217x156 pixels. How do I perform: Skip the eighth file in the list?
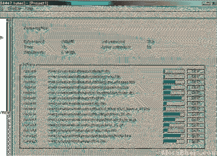coord(195,109)
